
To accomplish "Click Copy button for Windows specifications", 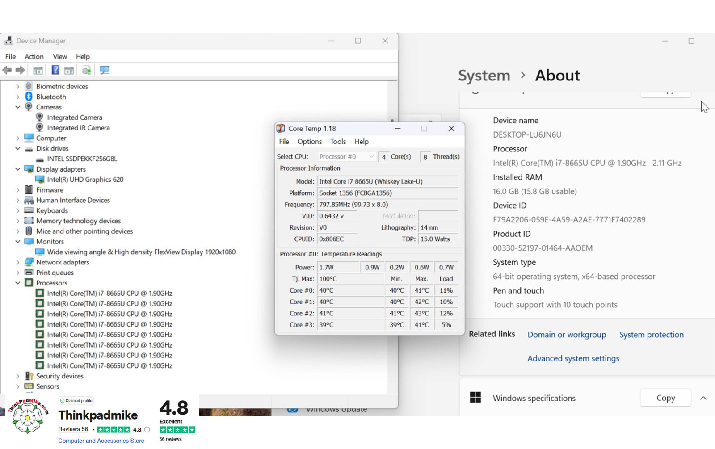I will click(x=665, y=398).
